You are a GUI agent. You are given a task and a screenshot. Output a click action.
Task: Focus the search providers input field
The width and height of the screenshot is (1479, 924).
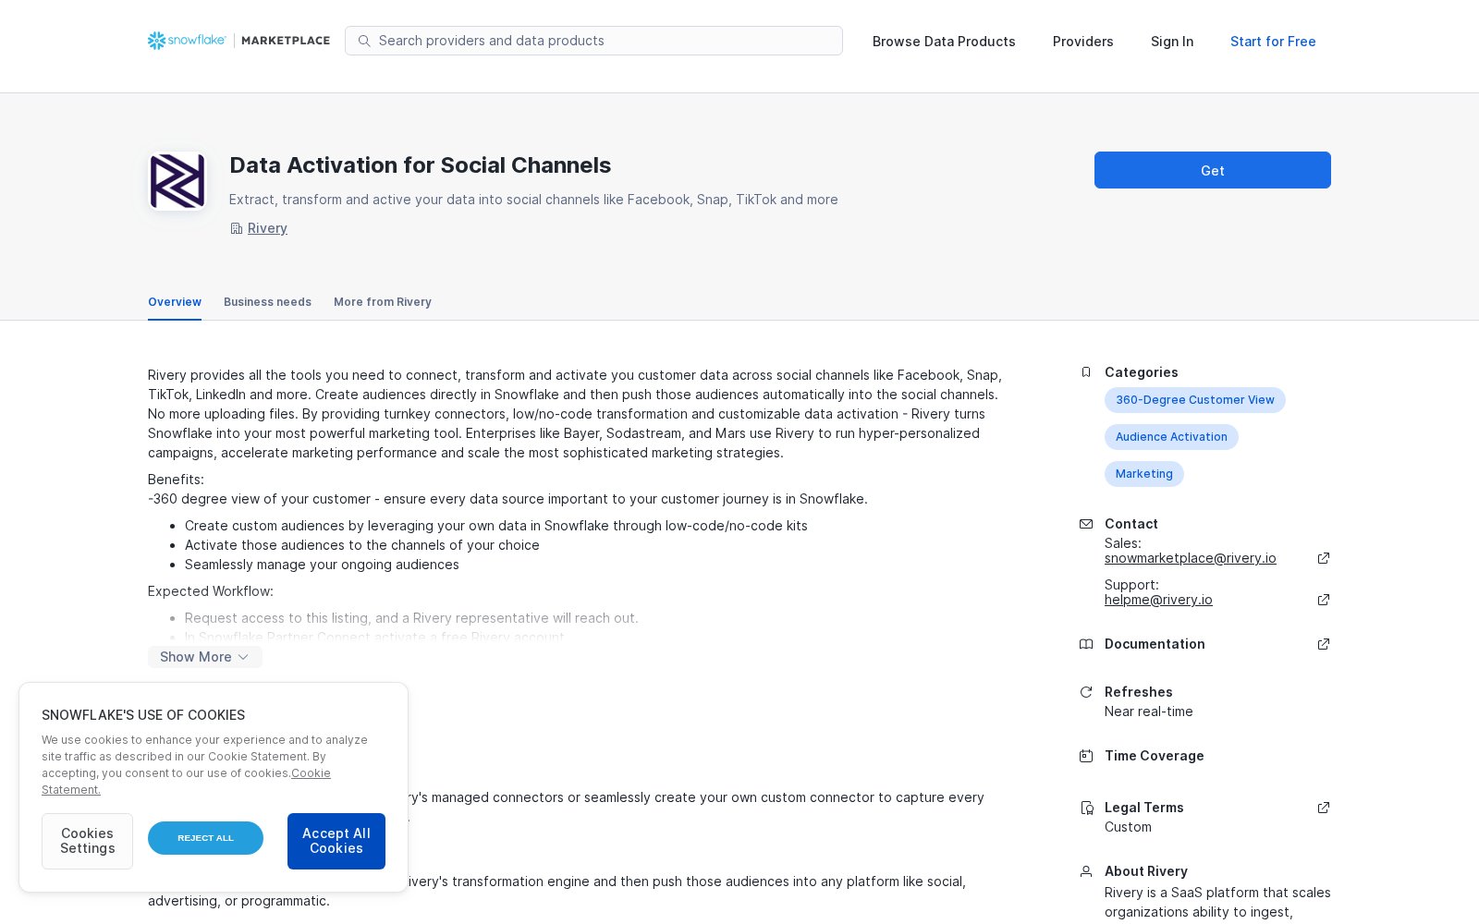pos(593,41)
